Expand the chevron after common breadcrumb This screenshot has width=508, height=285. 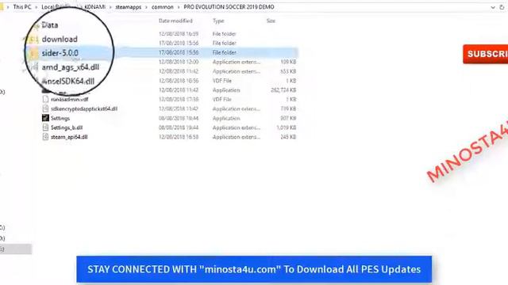click(x=179, y=7)
